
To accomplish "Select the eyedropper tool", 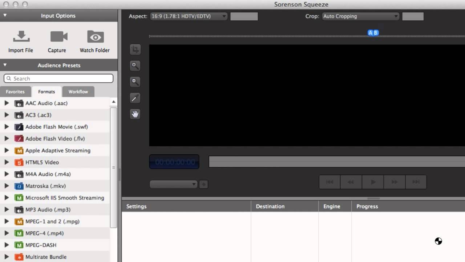I will coord(135,98).
